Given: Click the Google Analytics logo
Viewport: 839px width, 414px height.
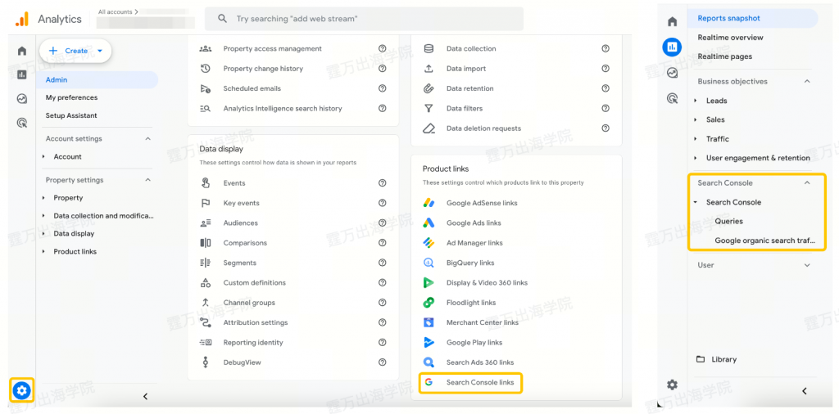Looking at the screenshot, I should 22,20.
